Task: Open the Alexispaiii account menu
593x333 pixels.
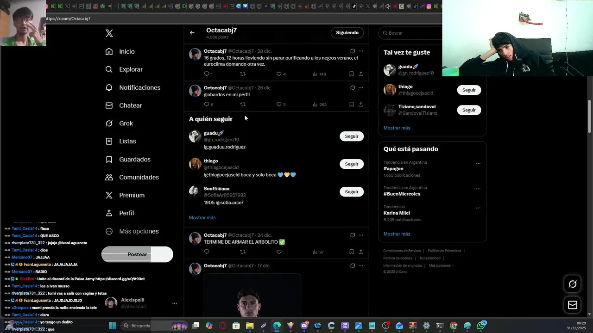Action: 141,303
